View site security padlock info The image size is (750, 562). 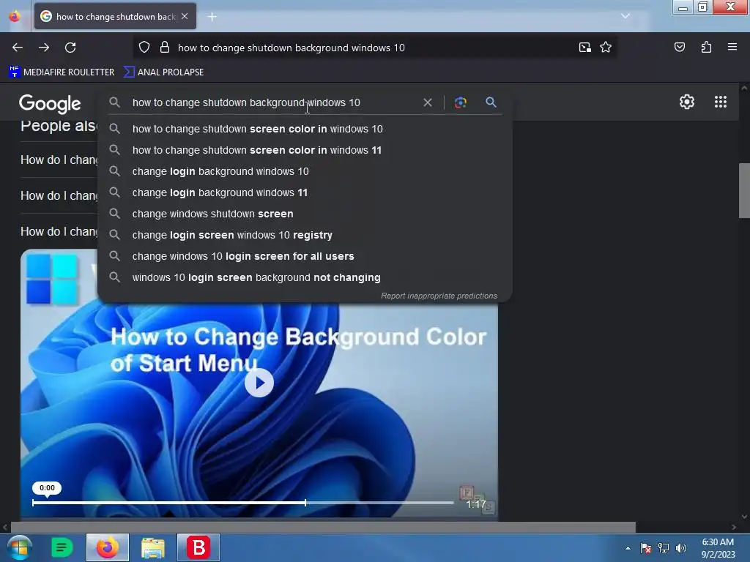[165, 48]
